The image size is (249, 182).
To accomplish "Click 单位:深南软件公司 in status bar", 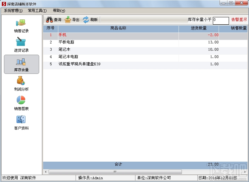I will coord(154,178).
